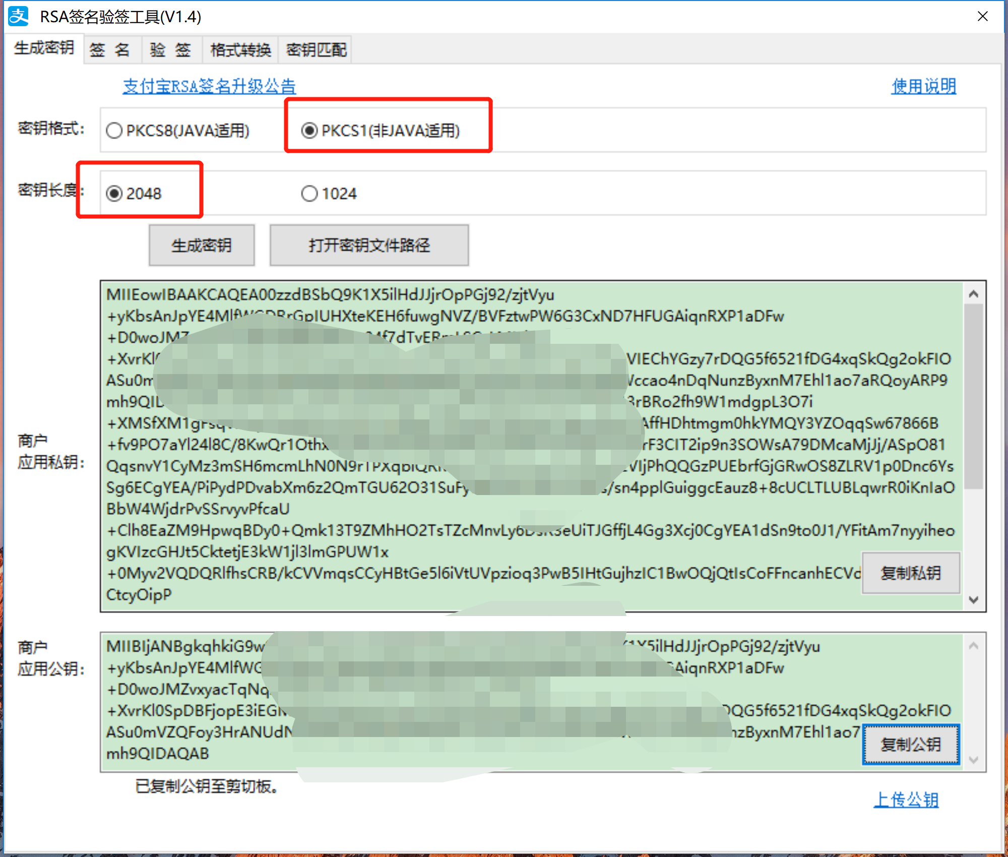Click the Alipay logo icon in title bar
This screenshot has height=857, width=1008.
click(x=19, y=17)
